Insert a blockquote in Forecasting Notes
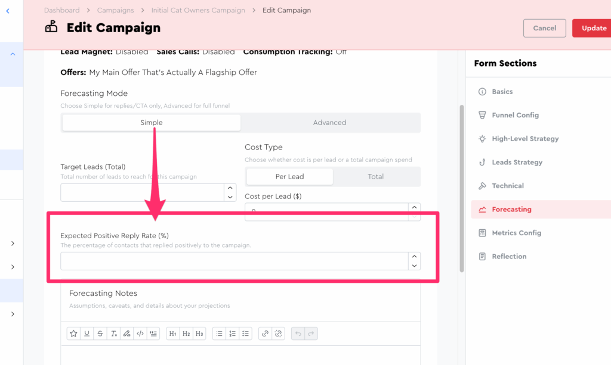Image resolution: width=611 pixels, height=365 pixels. point(153,333)
